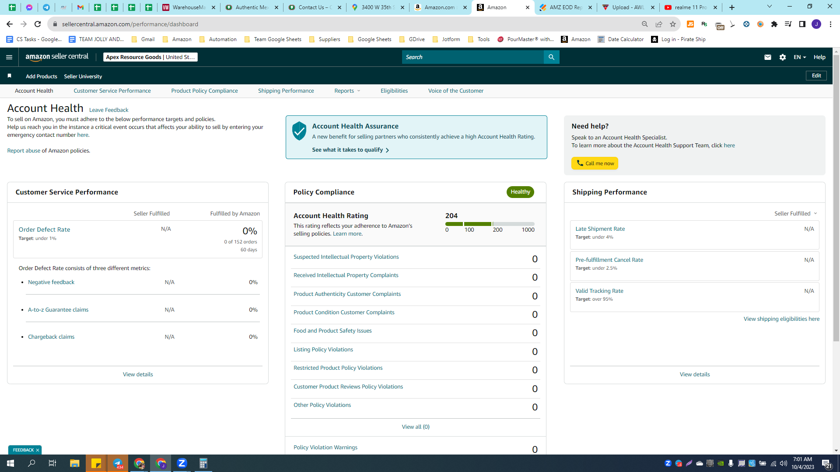Image resolution: width=840 pixels, height=472 pixels.
Task: Open Chrome side panel icon
Action: point(802,24)
